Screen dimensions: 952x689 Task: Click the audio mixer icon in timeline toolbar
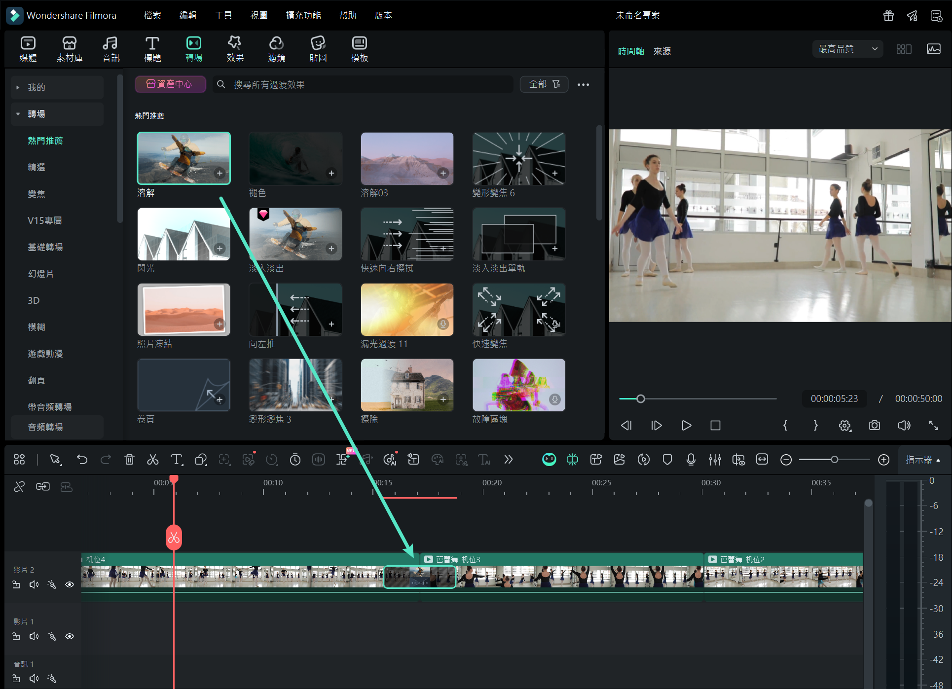[x=714, y=460]
